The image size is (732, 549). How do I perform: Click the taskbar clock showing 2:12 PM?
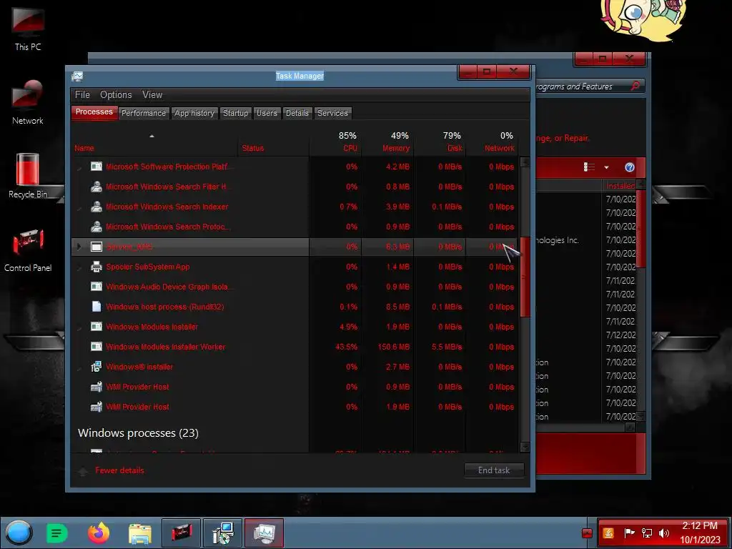[699, 533]
